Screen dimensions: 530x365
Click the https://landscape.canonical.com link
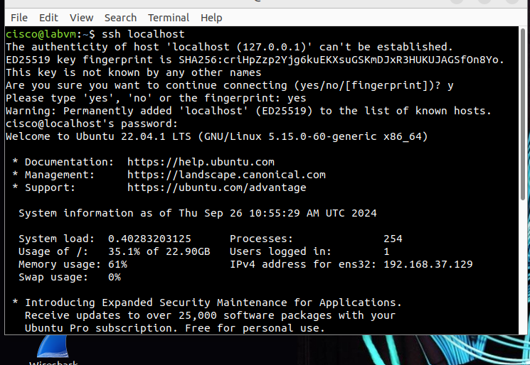point(226,175)
